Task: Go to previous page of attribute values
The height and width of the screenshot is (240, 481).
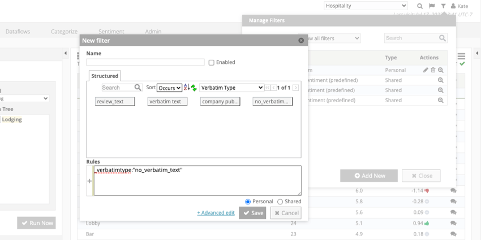Action: (x=274, y=88)
